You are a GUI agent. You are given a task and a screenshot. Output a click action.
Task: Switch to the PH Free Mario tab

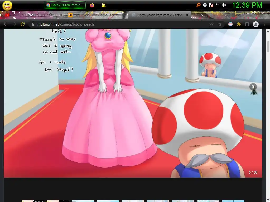coord(97,15)
